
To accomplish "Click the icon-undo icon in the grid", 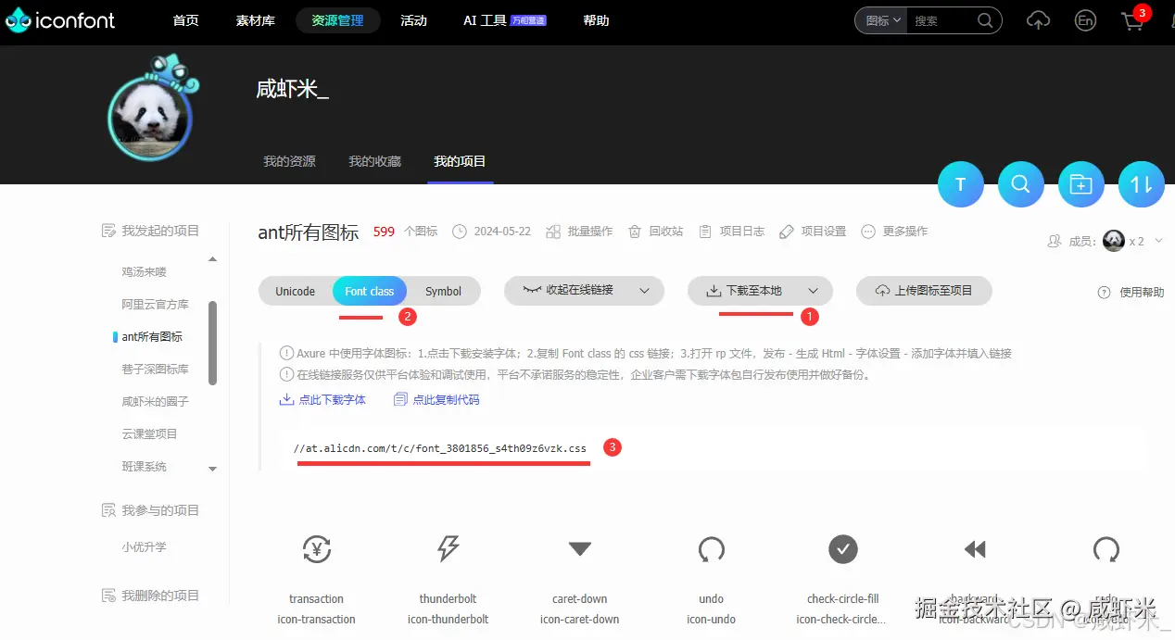I will (711, 549).
